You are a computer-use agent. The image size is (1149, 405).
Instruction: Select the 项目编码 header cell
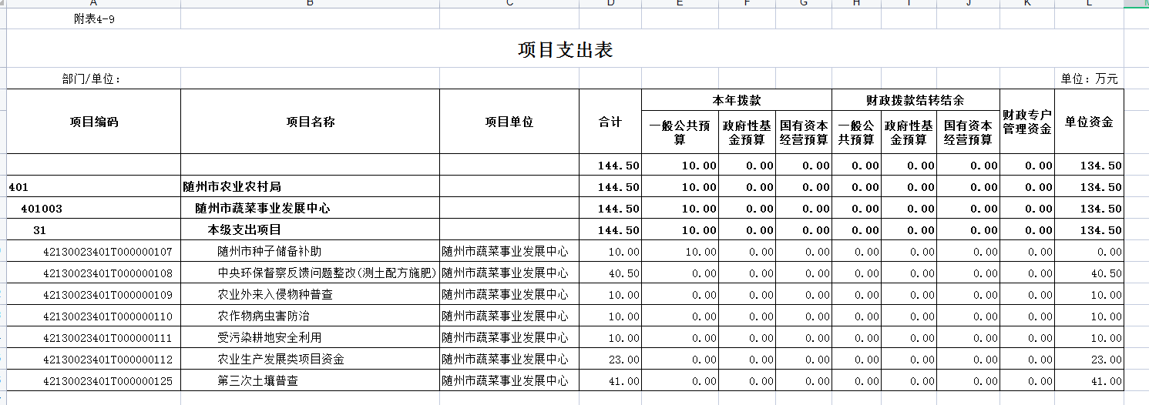coord(94,122)
